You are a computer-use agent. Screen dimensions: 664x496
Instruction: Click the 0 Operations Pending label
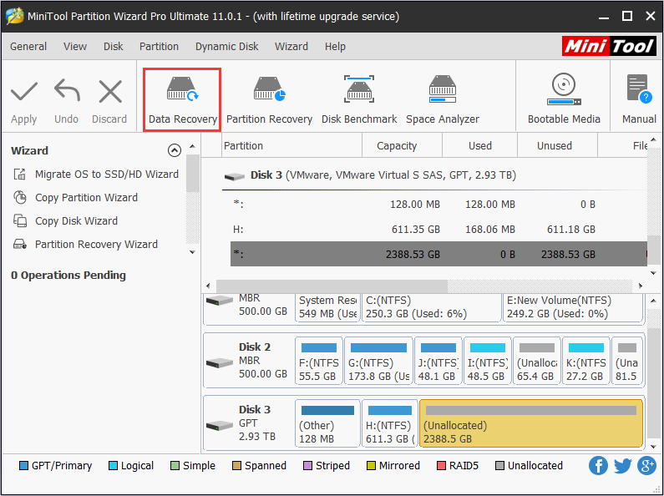[x=68, y=275]
